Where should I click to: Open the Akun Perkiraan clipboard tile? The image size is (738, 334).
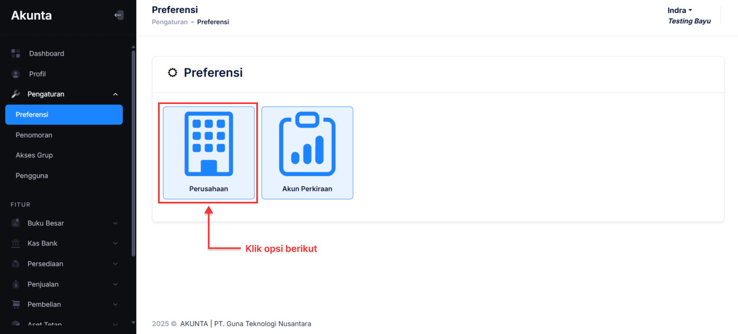307,153
